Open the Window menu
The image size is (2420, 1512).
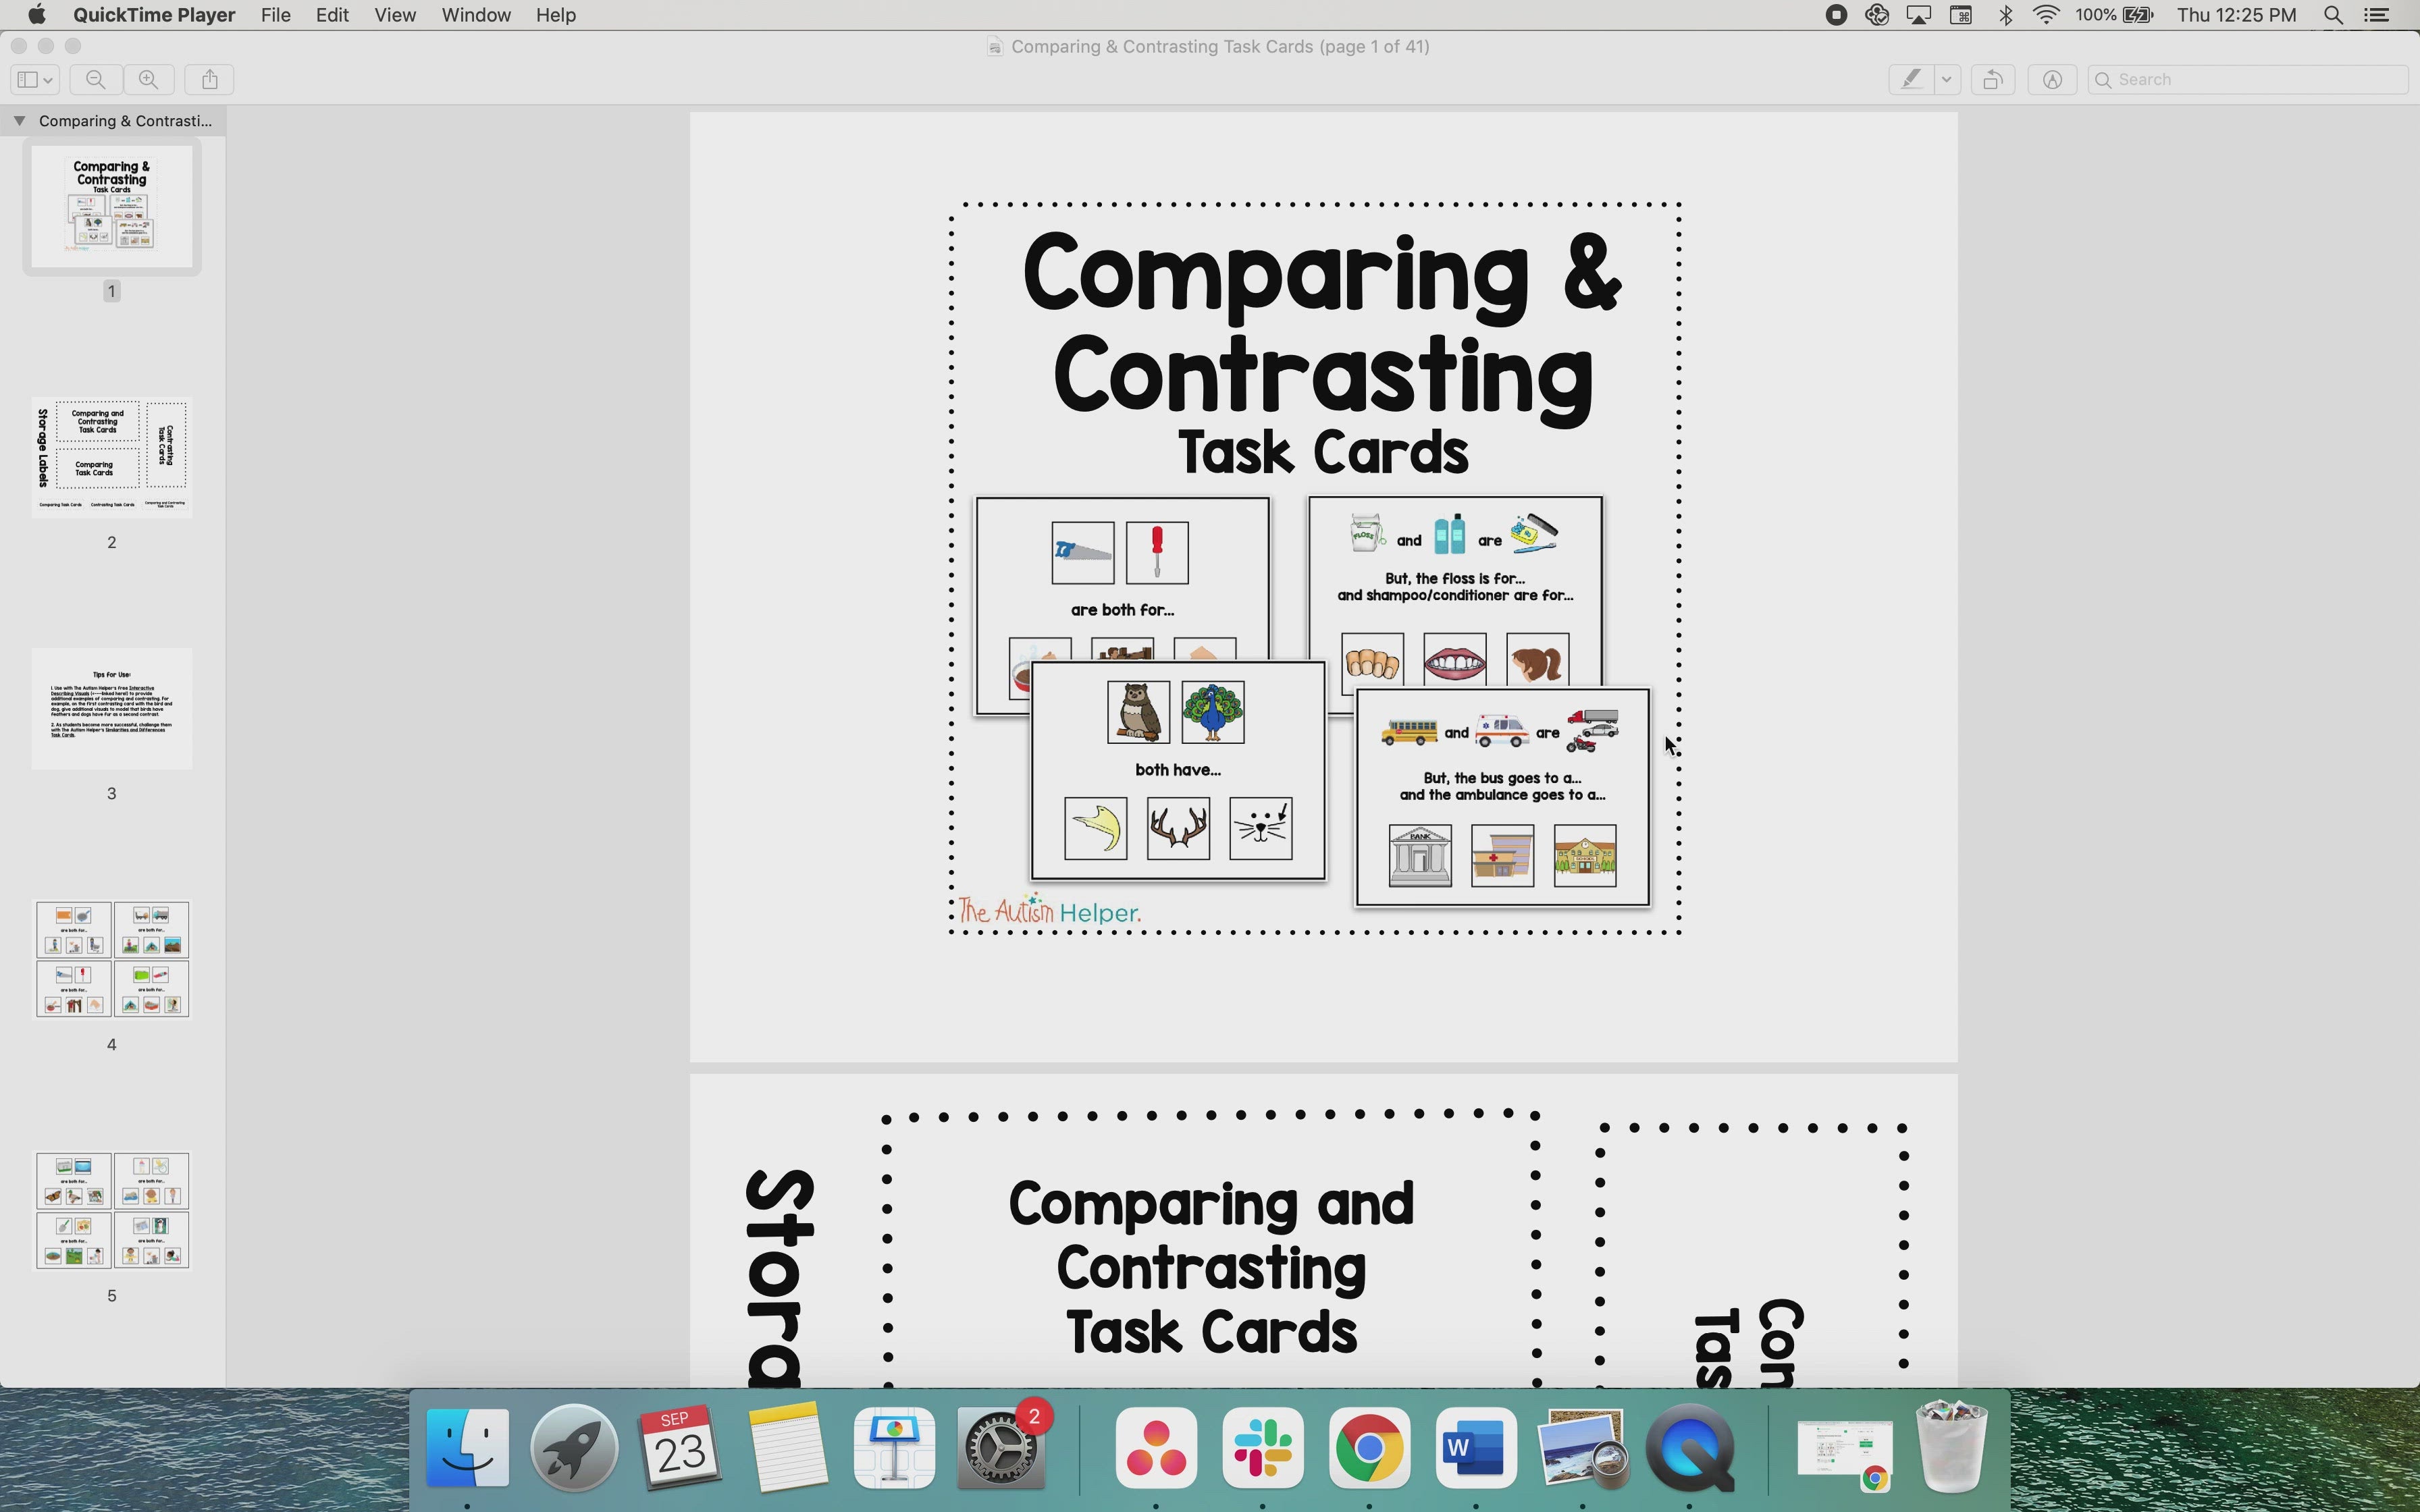tap(476, 15)
